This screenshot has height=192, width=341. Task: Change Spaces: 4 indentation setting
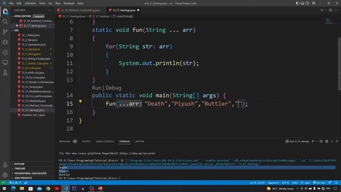tap(273, 182)
